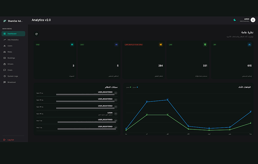Click the people icon on the 615 card
258x164 pixels.
point(249,45)
